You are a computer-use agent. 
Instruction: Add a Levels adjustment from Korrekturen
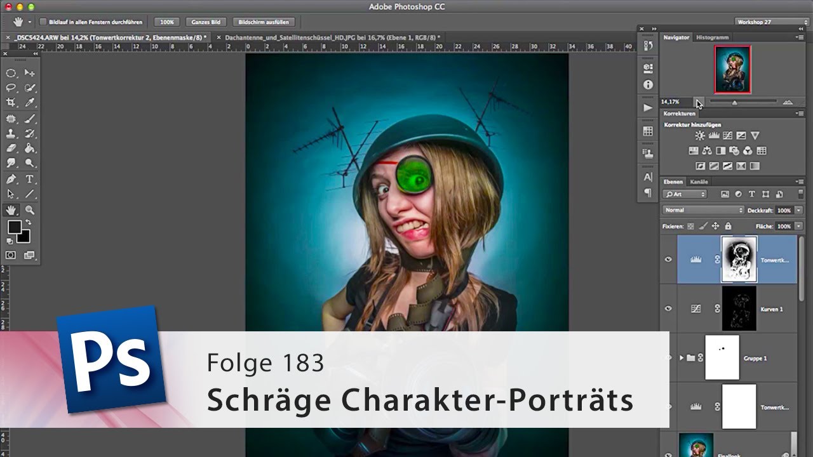(x=713, y=136)
